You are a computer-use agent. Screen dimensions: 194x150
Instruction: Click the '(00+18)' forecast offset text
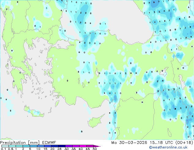tap(184, 143)
